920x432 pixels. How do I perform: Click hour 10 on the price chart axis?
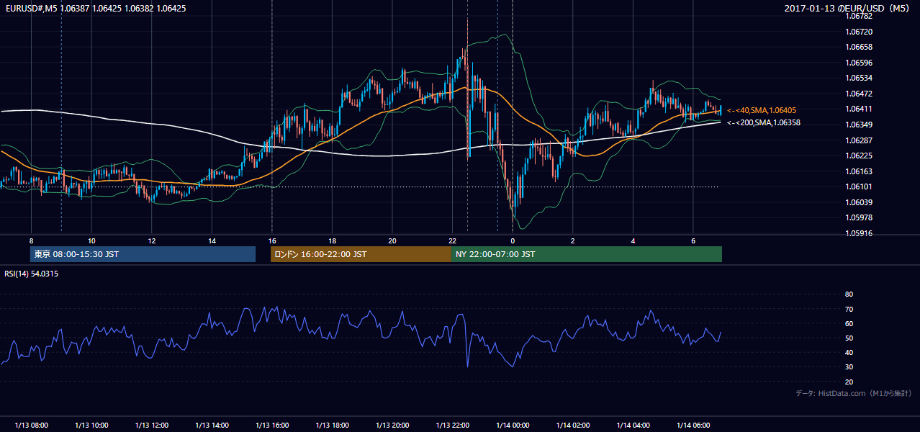click(x=91, y=240)
